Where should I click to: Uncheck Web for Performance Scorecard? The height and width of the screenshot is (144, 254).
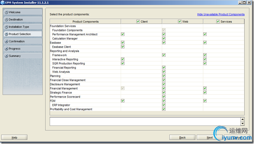164,97
